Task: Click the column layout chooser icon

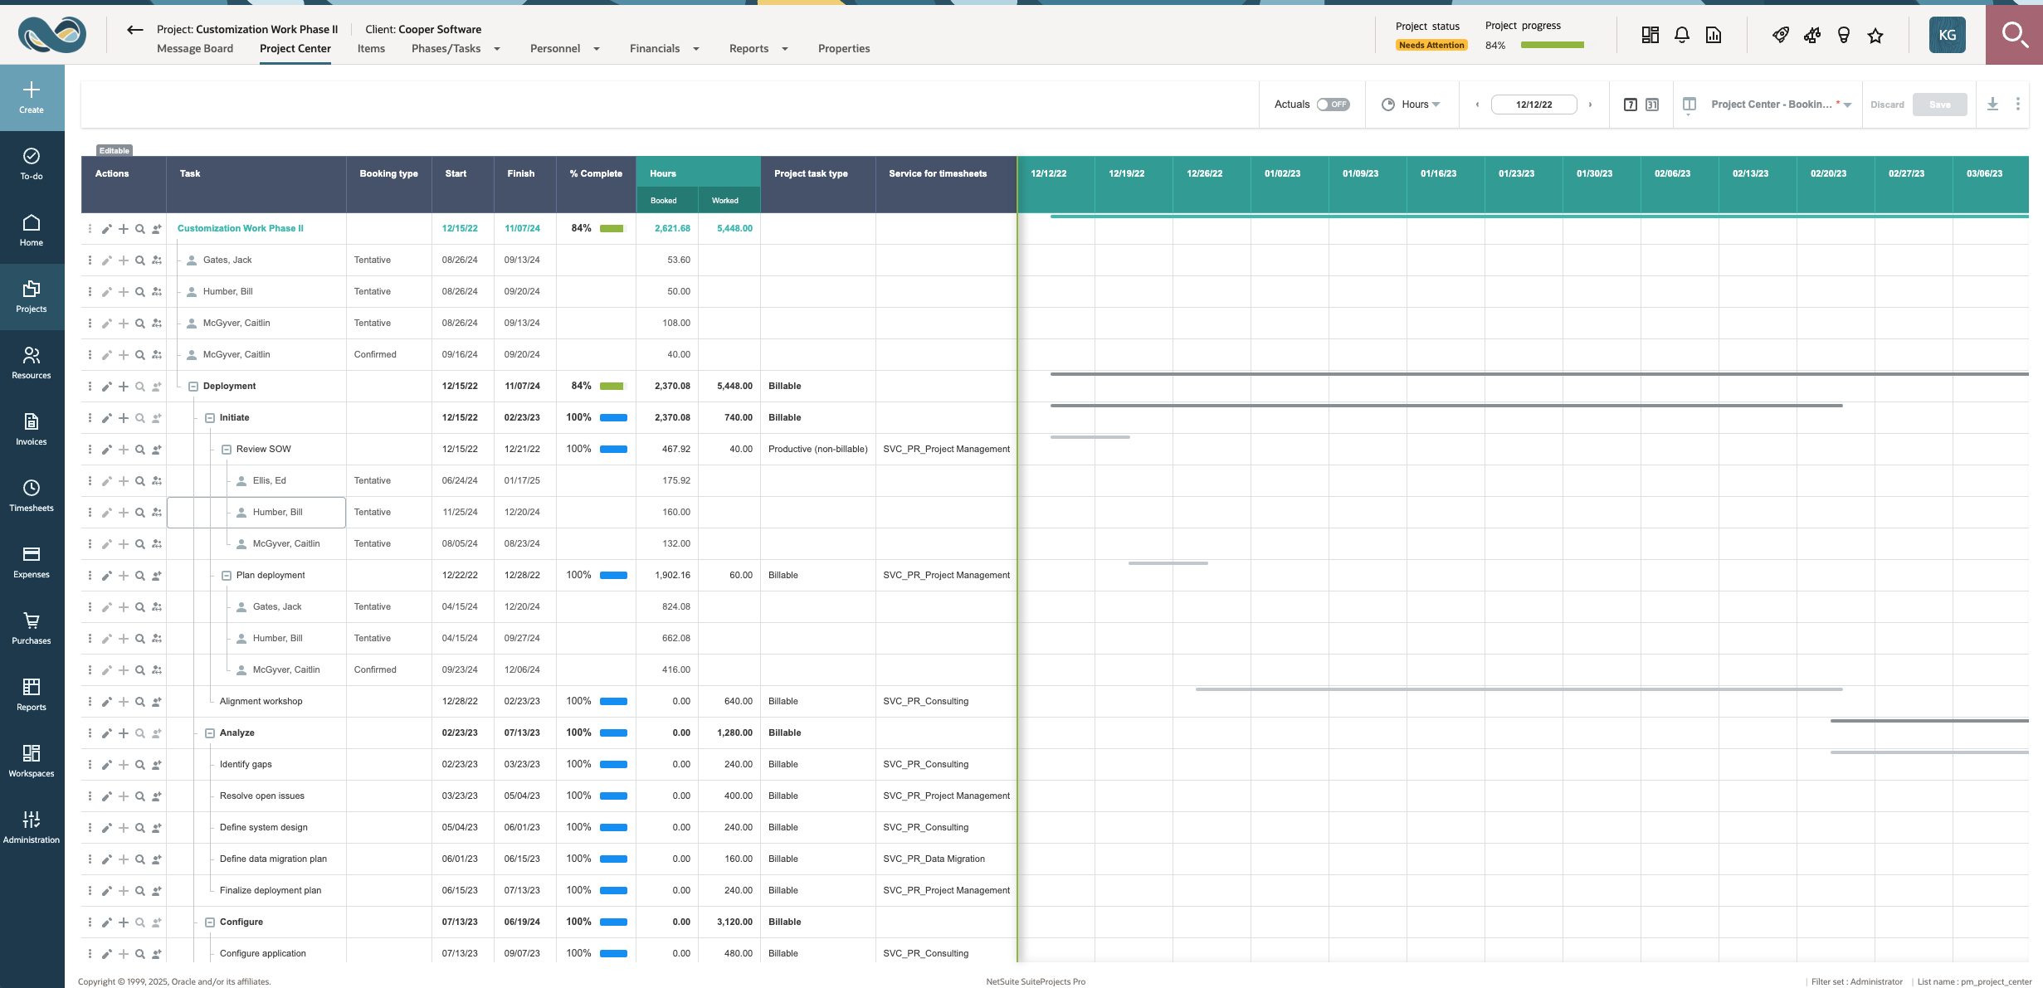Action: 1688,105
